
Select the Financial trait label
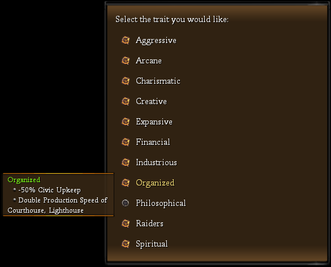tap(153, 142)
